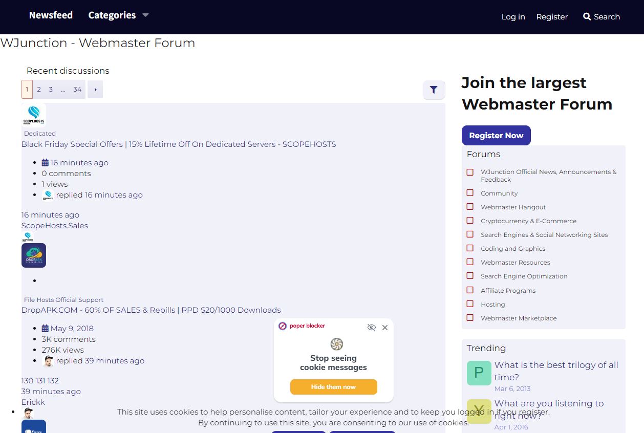The image size is (644, 433).
Task: Check the Hosting forum checkbox
Action: coord(470,304)
